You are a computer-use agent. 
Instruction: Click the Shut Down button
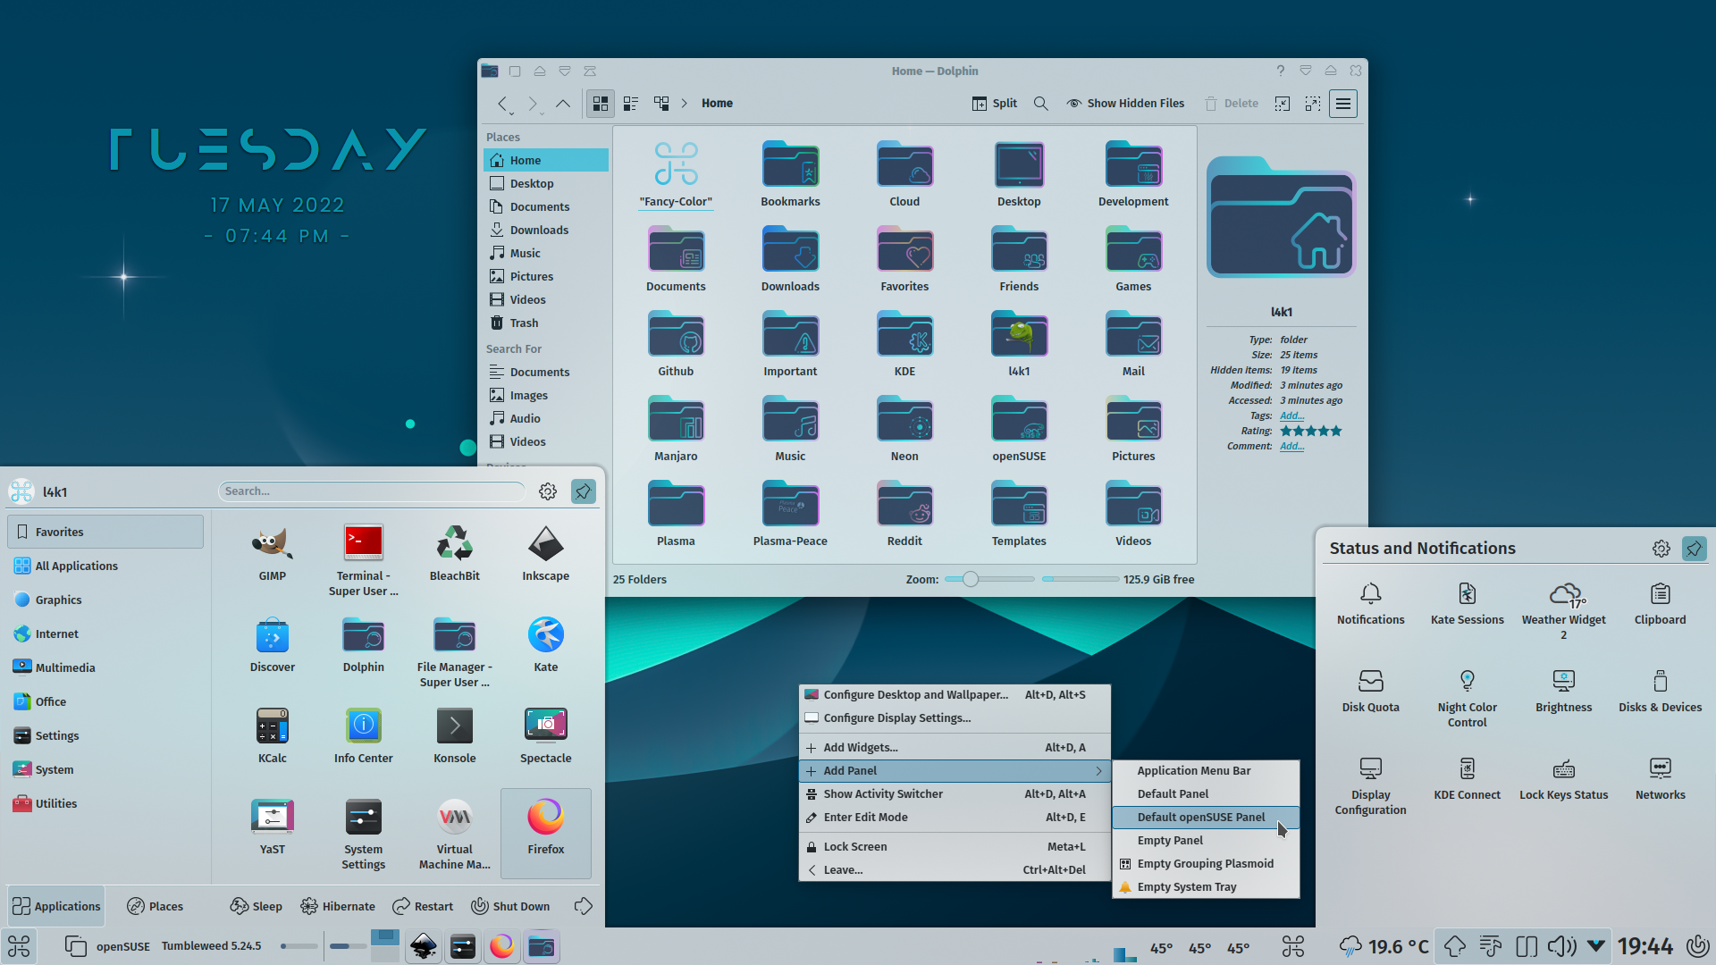pyautogui.click(x=510, y=906)
